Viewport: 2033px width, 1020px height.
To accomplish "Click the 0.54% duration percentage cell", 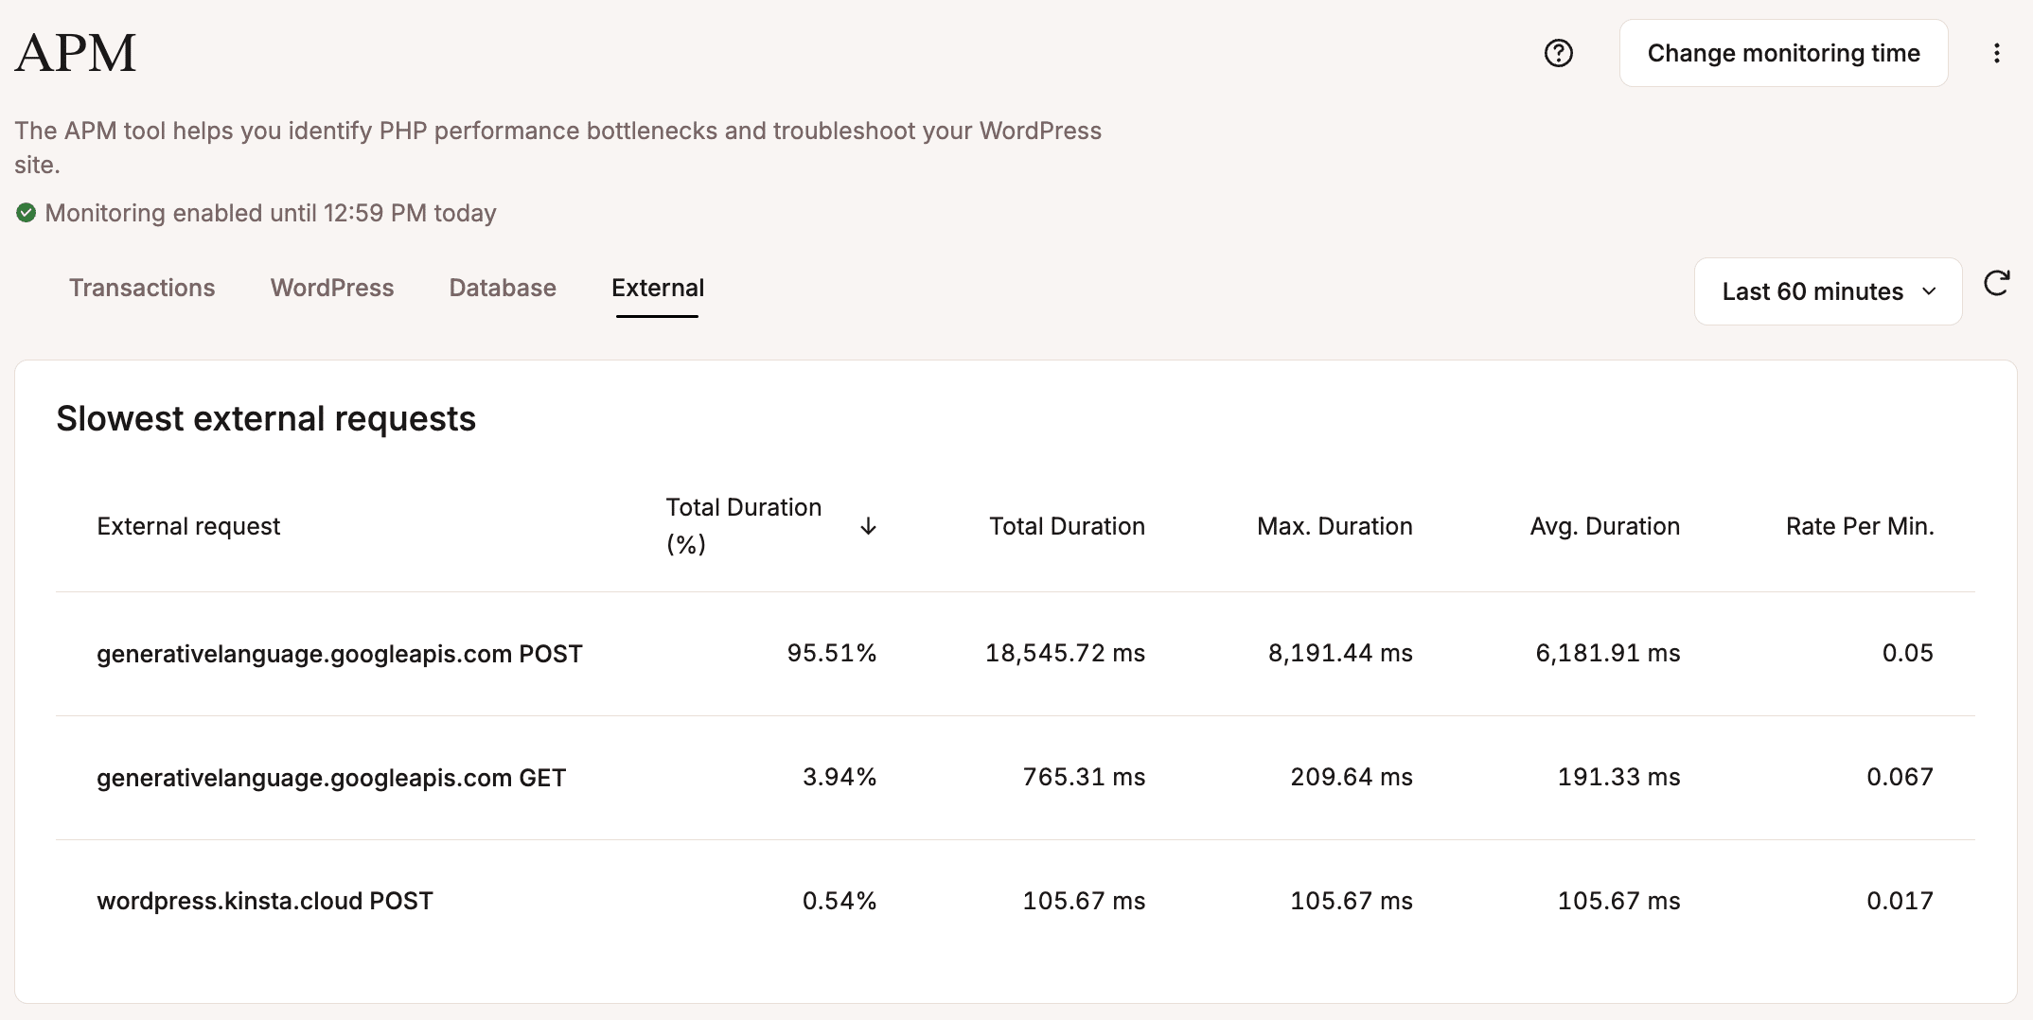I will pyautogui.click(x=840, y=901).
